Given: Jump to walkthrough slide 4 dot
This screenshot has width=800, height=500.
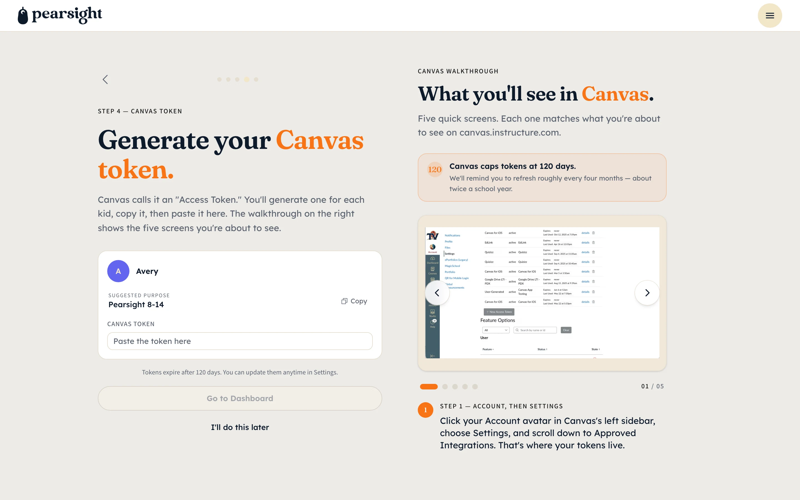Looking at the screenshot, I should tap(465, 387).
